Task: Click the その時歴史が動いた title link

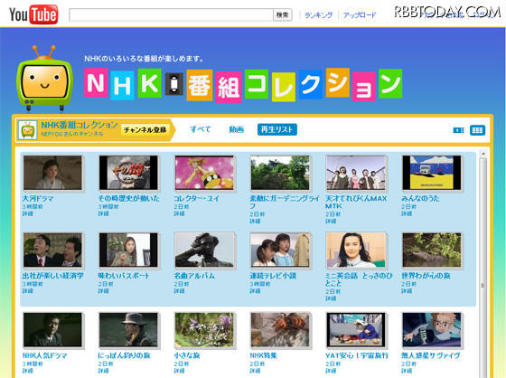Action: click(128, 198)
